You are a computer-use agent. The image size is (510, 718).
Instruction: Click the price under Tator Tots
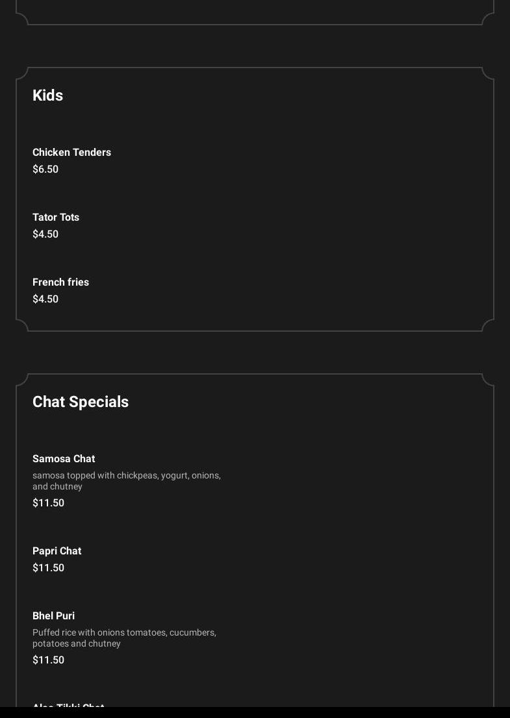coord(45,234)
